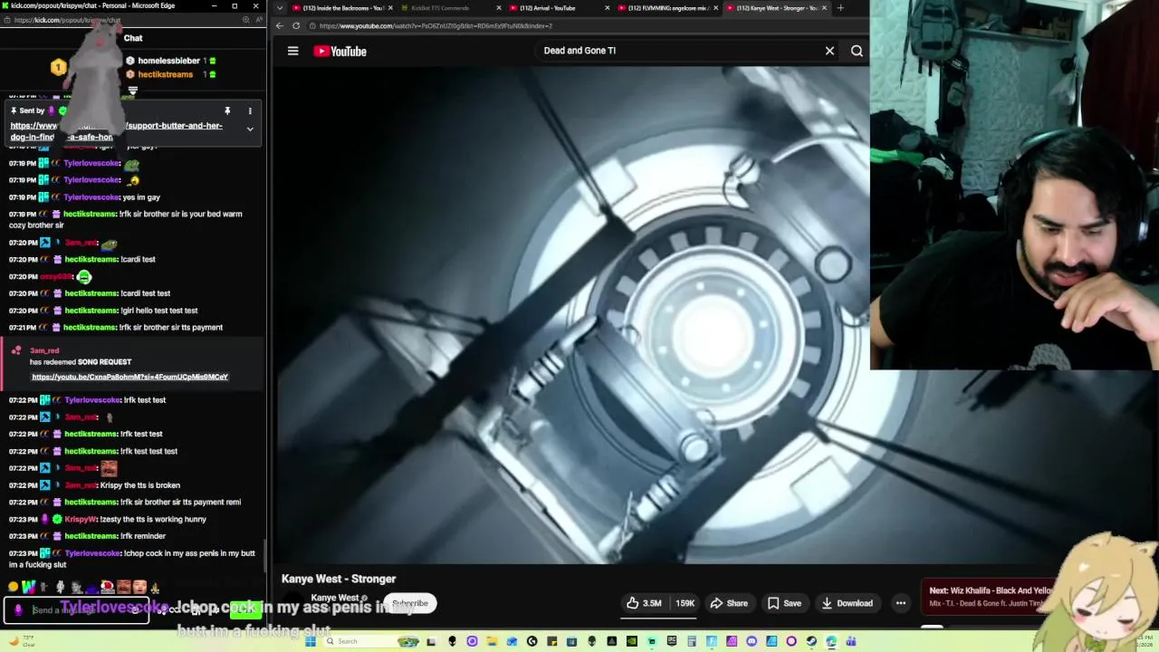Click Tylerlovescoke's 'yes im gay' message
Viewport: 1159px width, 652px height.
142,197
